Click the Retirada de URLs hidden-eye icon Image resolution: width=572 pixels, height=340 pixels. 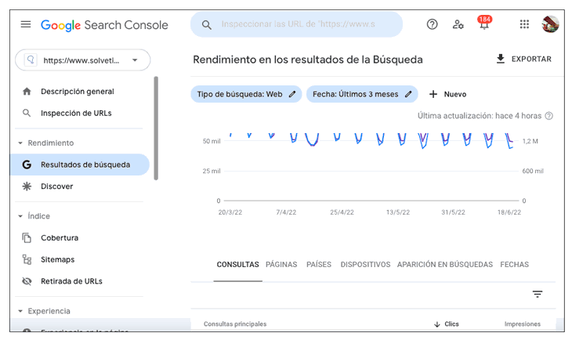[x=27, y=281]
